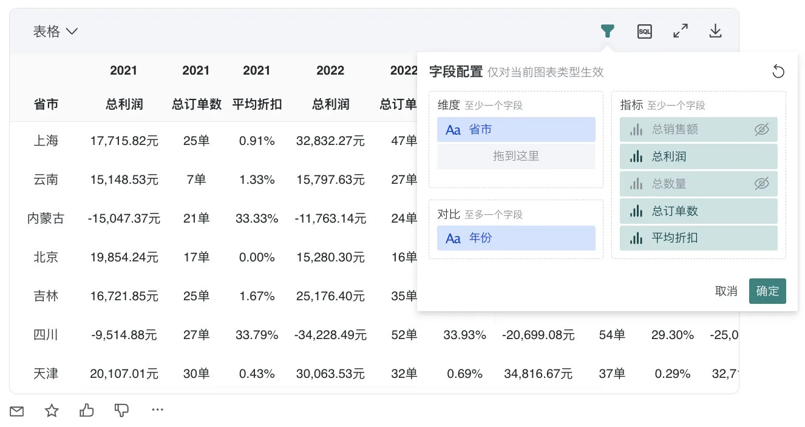
Task: Select the 省市 dimension field
Action: (515, 130)
